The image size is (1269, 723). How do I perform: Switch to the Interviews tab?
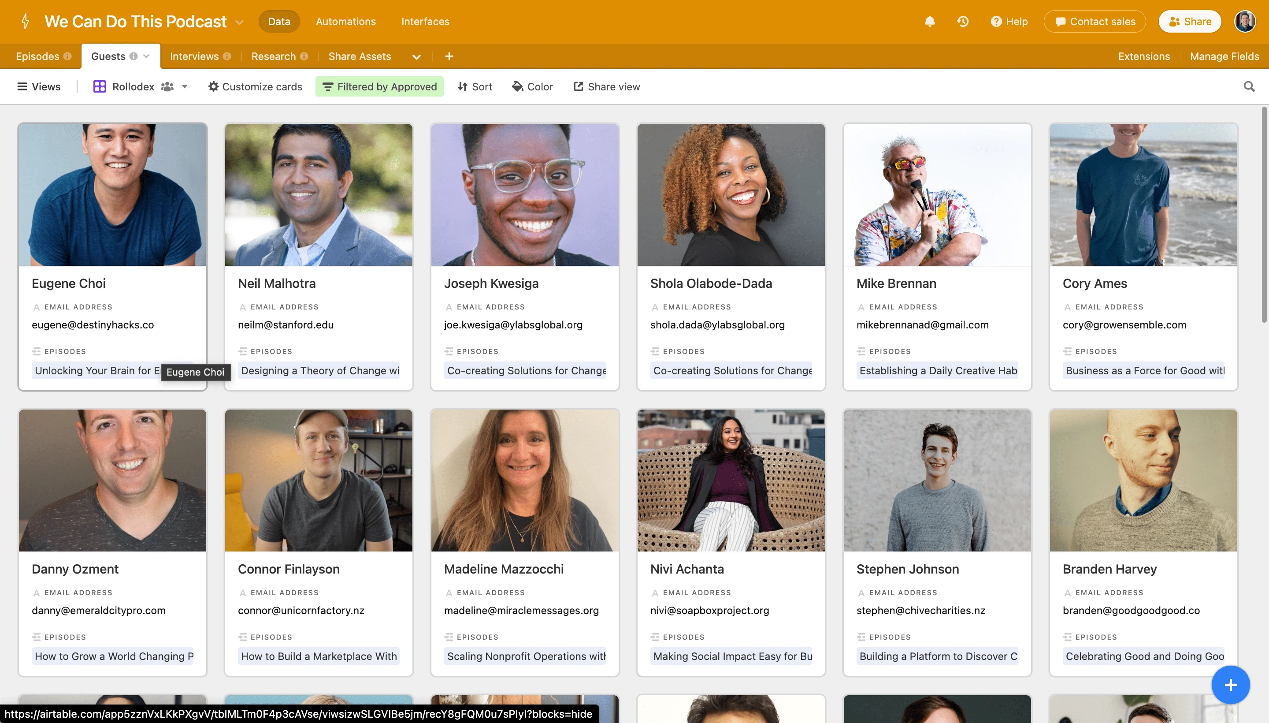click(194, 56)
